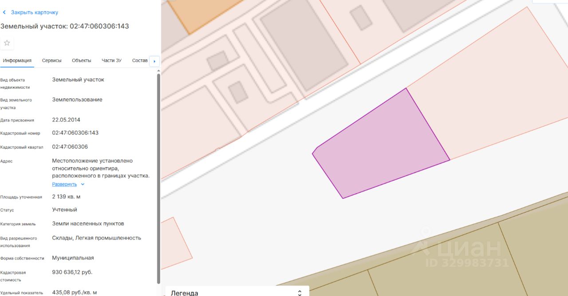Add the parcel to favorites with the star icon
Image resolution: width=568 pixels, height=296 pixels.
tap(7, 43)
